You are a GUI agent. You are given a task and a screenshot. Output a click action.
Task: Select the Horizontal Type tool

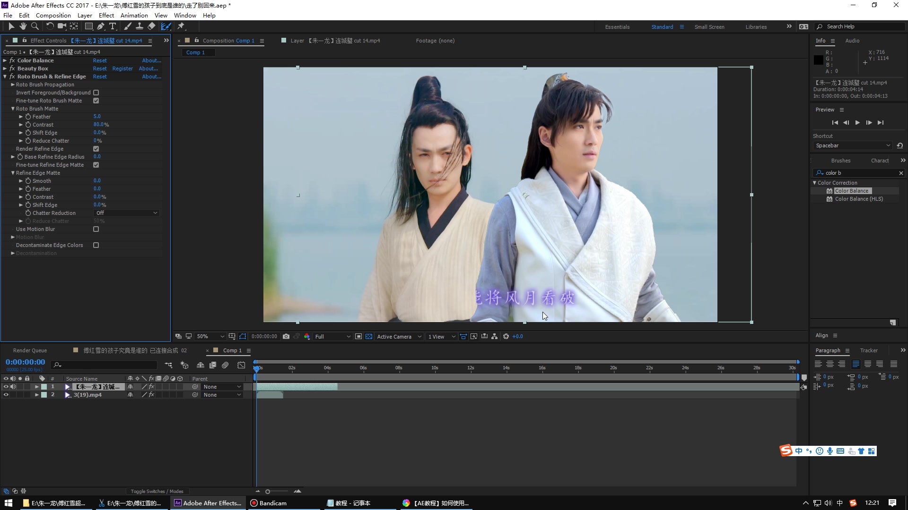[113, 26]
